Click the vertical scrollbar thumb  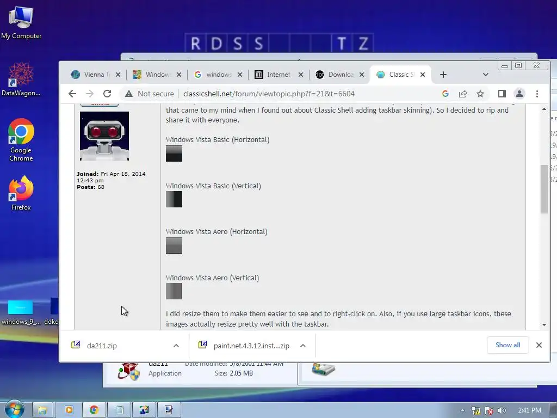pyautogui.click(x=544, y=189)
